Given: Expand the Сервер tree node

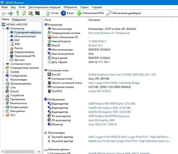Looking at the screenshot, I should tap(3, 72).
